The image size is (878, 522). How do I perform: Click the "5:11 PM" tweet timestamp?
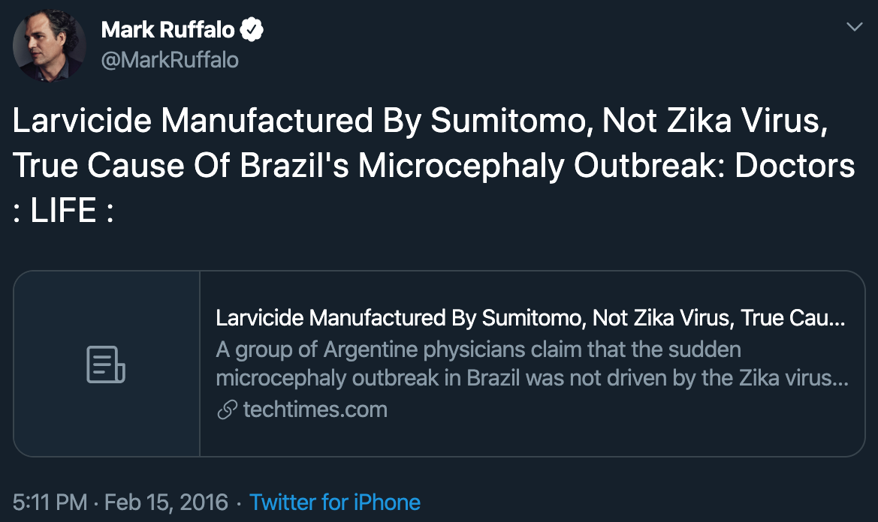50,502
